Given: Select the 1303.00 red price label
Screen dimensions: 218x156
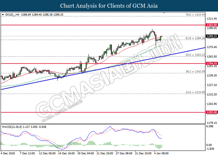Looking at the screenshot, I should tap(211, 25).
